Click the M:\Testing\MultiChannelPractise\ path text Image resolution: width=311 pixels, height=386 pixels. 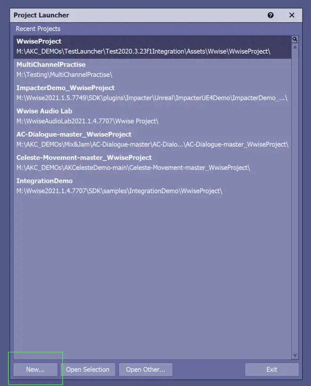click(x=65, y=75)
